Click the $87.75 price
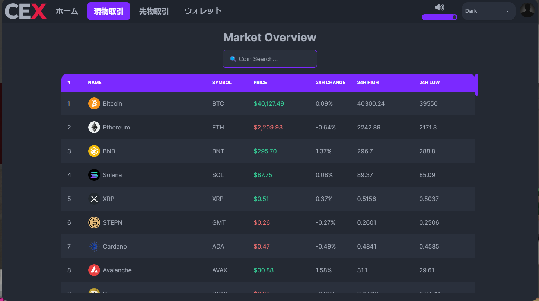This screenshot has height=301, width=539. click(x=263, y=175)
